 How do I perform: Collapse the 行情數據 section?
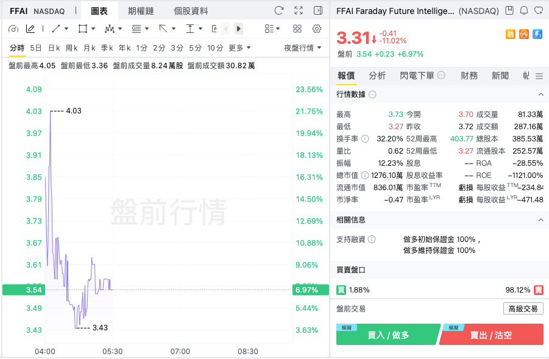pyautogui.click(x=541, y=94)
